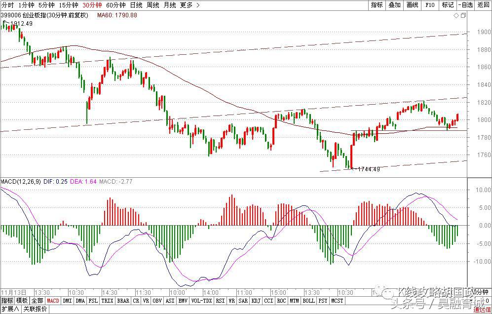Viewport: 492px width, 314px height.
Task: Choose the VOL-TDX indicator tab
Action: tap(201, 301)
